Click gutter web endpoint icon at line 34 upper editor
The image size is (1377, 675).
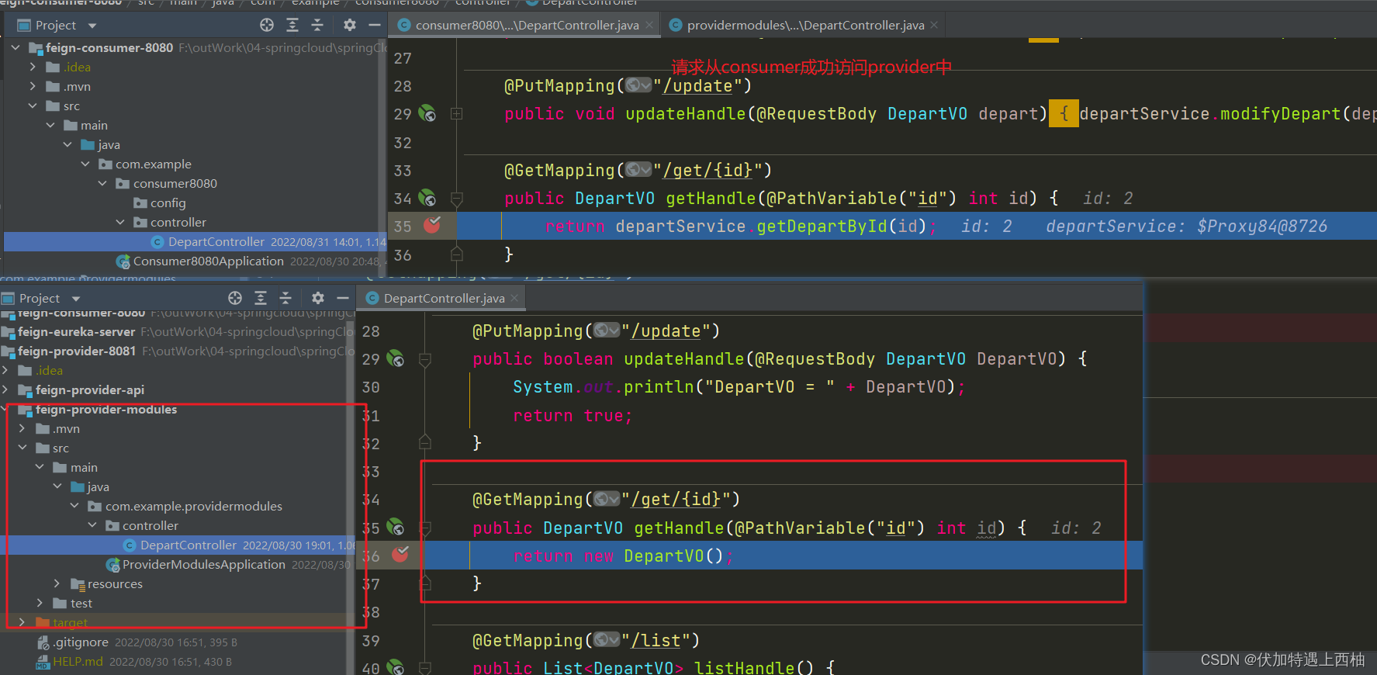[x=427, y=198]
